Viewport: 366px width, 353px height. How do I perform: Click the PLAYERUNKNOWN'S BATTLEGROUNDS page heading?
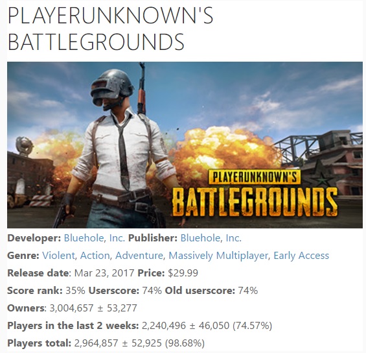[110, 29]
